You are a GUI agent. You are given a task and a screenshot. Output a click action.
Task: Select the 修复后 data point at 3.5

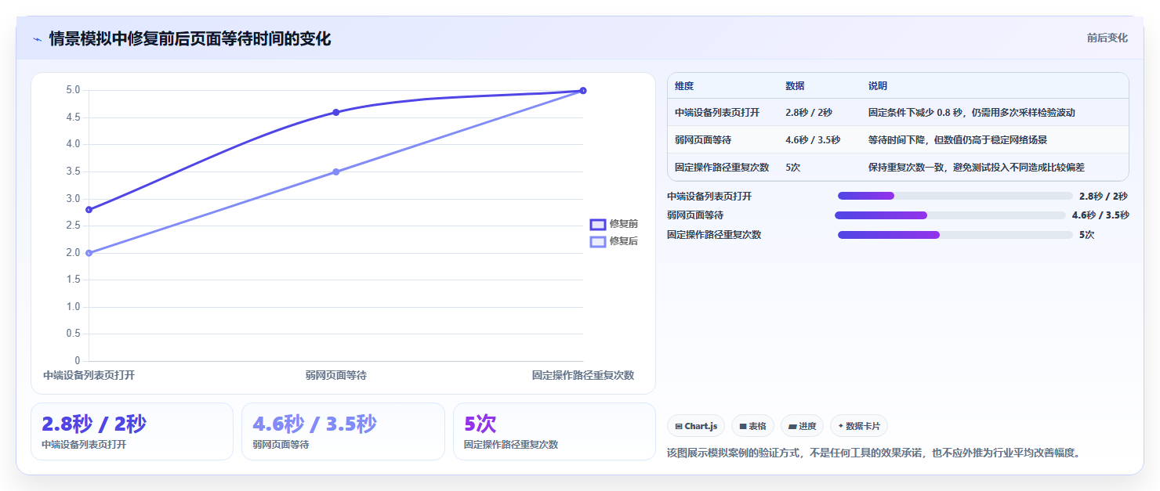click(336, 171)
